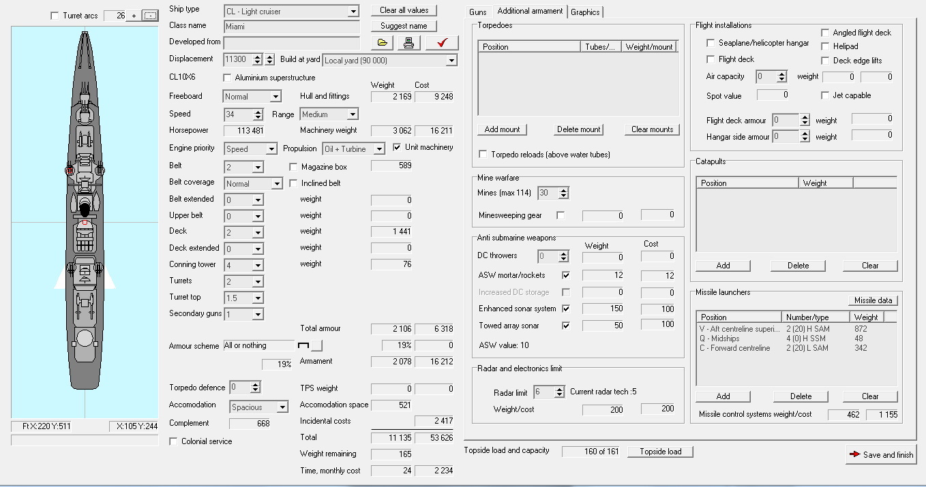Increase the Mines stepper value

[563, 191]
